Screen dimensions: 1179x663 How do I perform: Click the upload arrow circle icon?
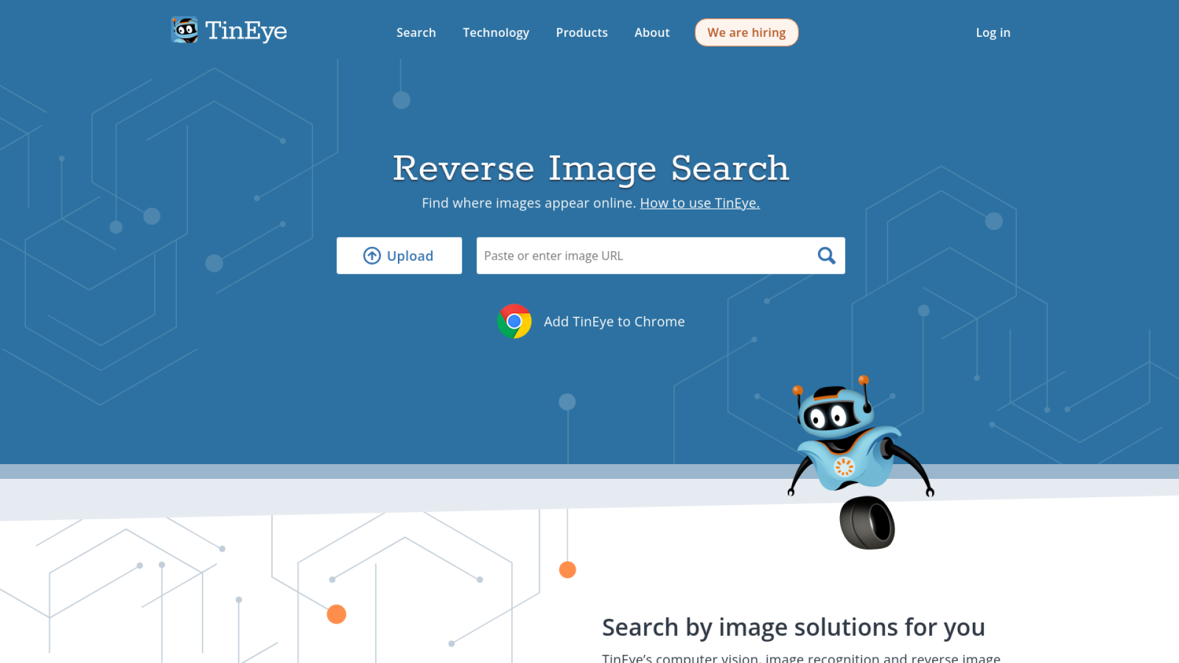tap(372, 256)
